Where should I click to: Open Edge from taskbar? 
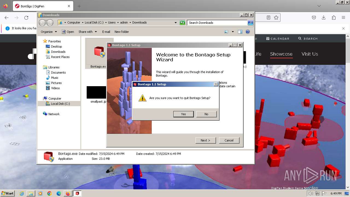[x=59, y=193]
